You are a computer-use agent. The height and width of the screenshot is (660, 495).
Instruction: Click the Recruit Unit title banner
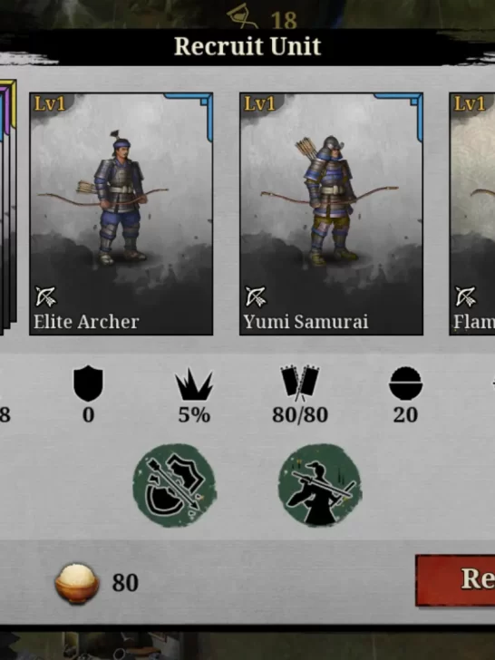(x=247, y=46)
